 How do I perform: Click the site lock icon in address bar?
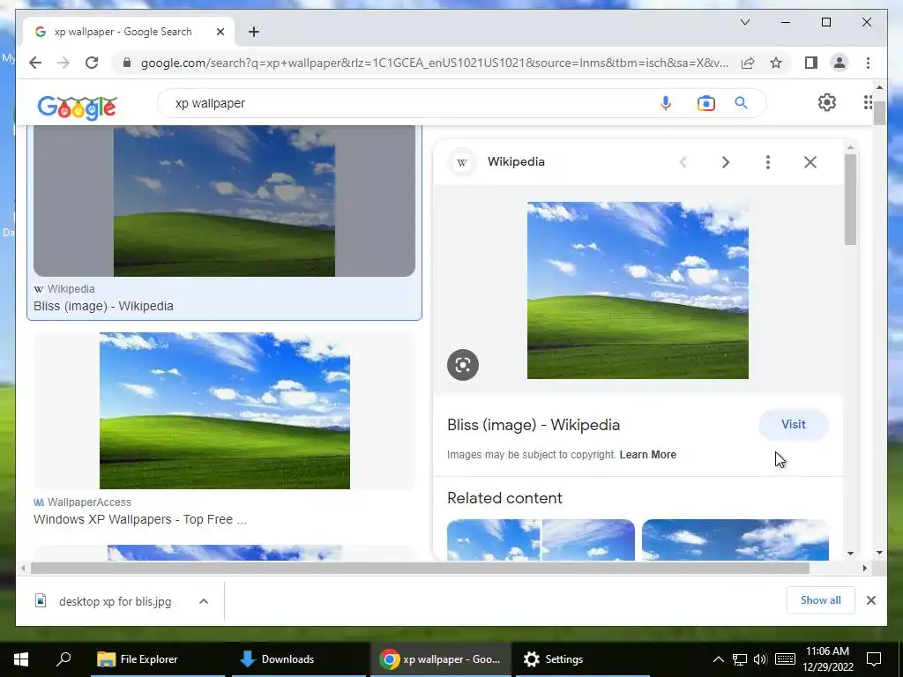pos(127,63)
